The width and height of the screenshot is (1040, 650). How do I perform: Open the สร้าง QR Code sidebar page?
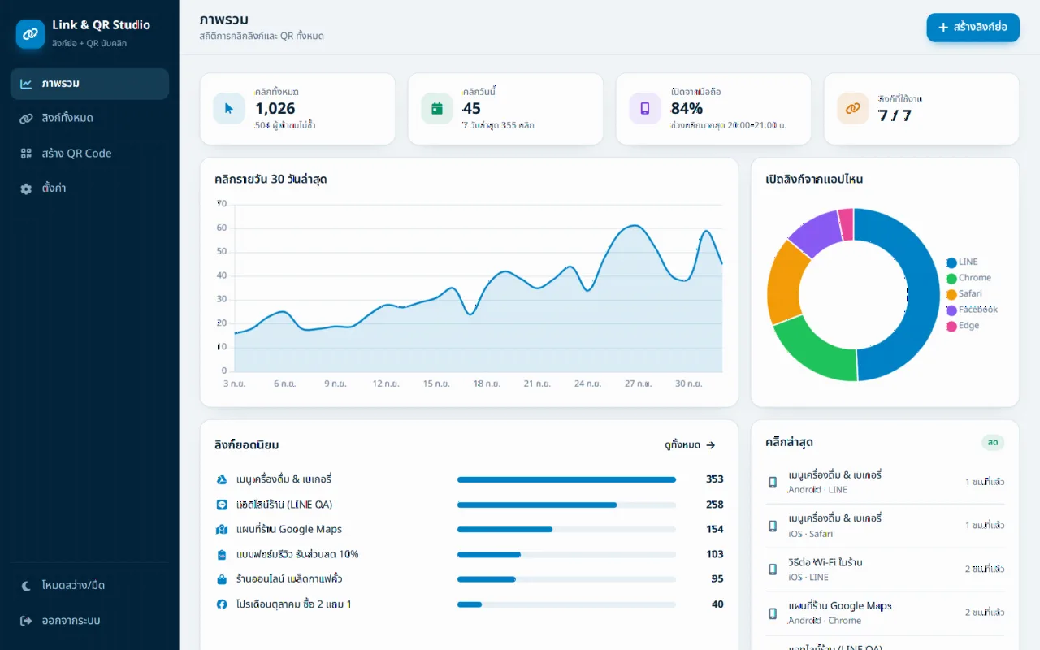89,153
